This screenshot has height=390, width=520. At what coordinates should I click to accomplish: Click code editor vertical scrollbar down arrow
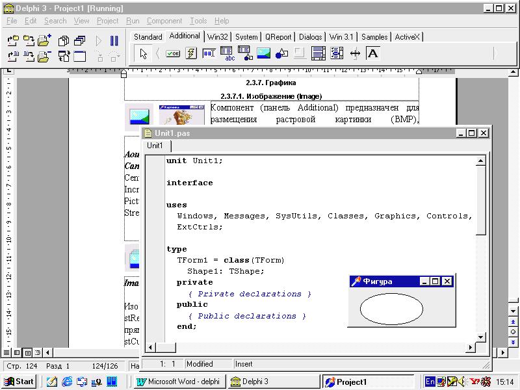(480, 337)
